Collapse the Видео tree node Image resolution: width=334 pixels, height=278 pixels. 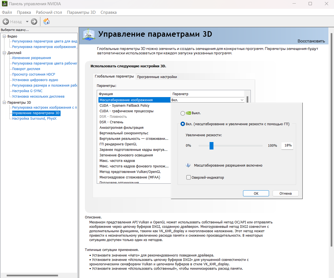(x=4, y=36)
